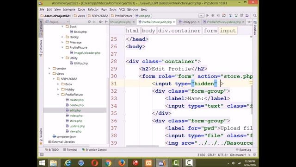
Task: Open the Code menu
Action: [x=81, y=9]
